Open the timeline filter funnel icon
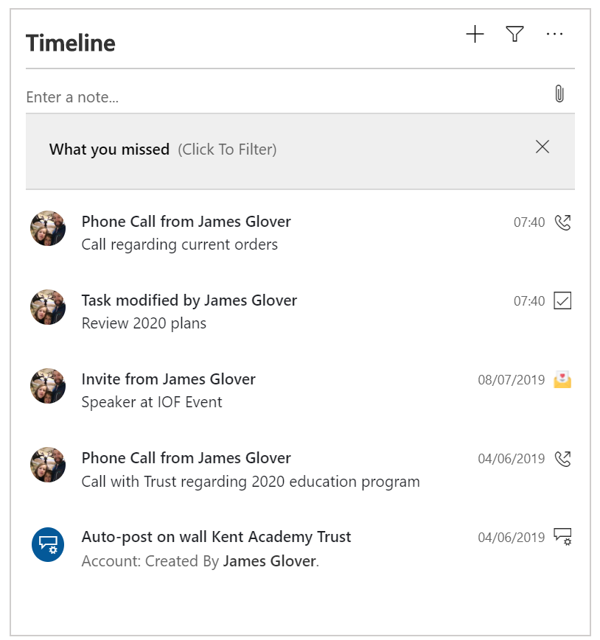Viewport: 600px width, 640px height. [514, 34]
